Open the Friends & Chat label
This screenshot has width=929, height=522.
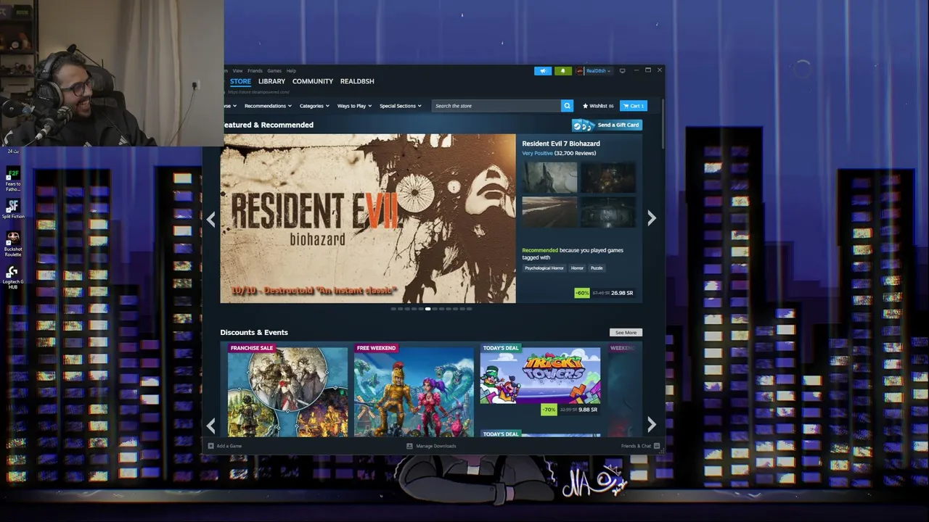[636, 446]
